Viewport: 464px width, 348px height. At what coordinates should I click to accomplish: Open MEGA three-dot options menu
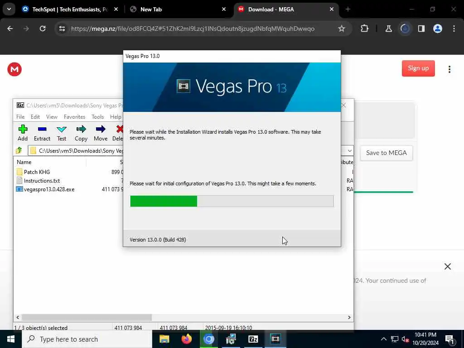click(x=449, y=69)
